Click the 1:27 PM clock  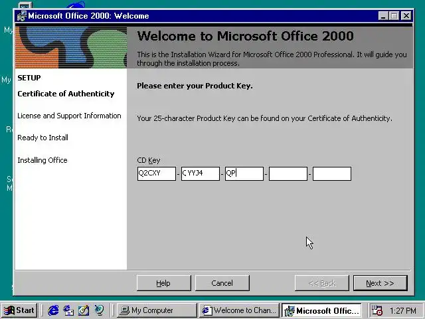(x=403, y=310)
